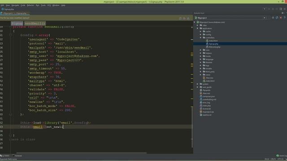This screenshot has height=161, width=287.
Task: Expand the user_guide folder
Action: (197, 87)
